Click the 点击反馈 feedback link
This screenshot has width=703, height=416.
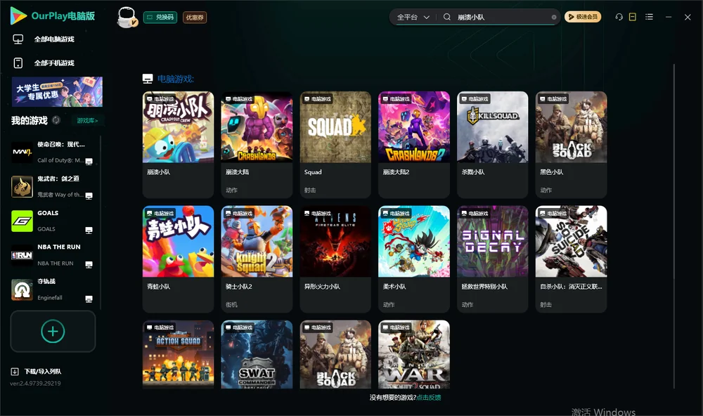tap(429, 397)
